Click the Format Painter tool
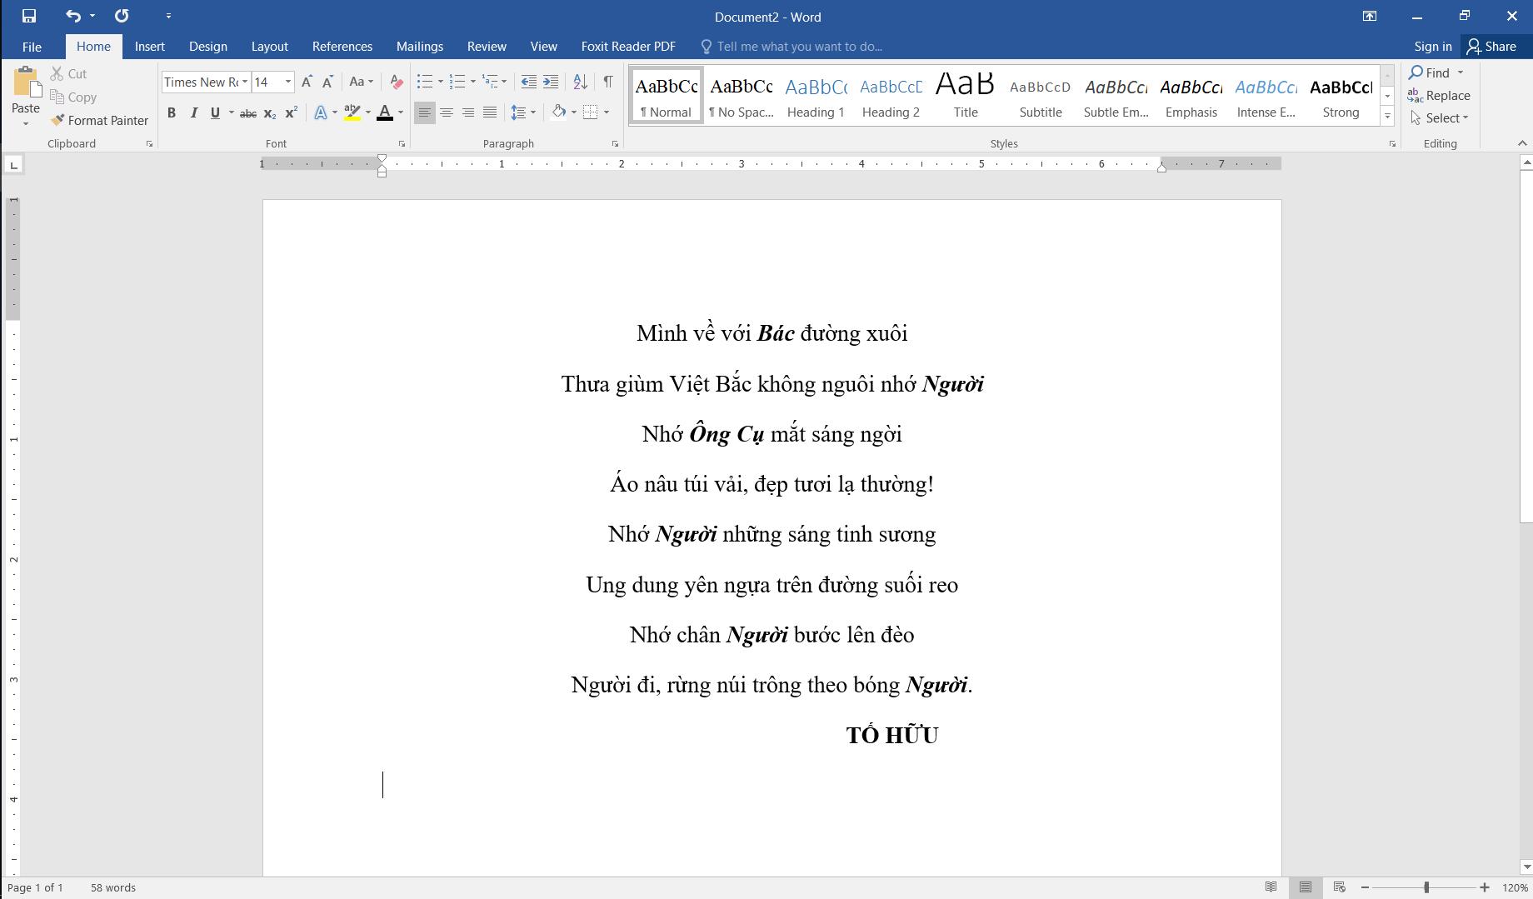The image size is (1533, 899). 99,120
